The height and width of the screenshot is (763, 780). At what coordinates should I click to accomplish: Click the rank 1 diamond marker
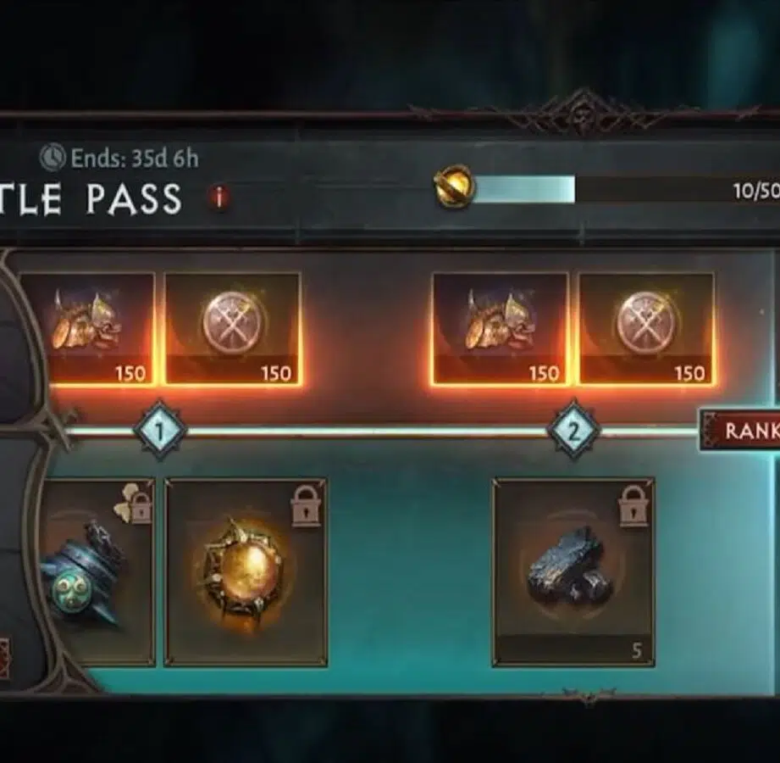coord(160,432)
